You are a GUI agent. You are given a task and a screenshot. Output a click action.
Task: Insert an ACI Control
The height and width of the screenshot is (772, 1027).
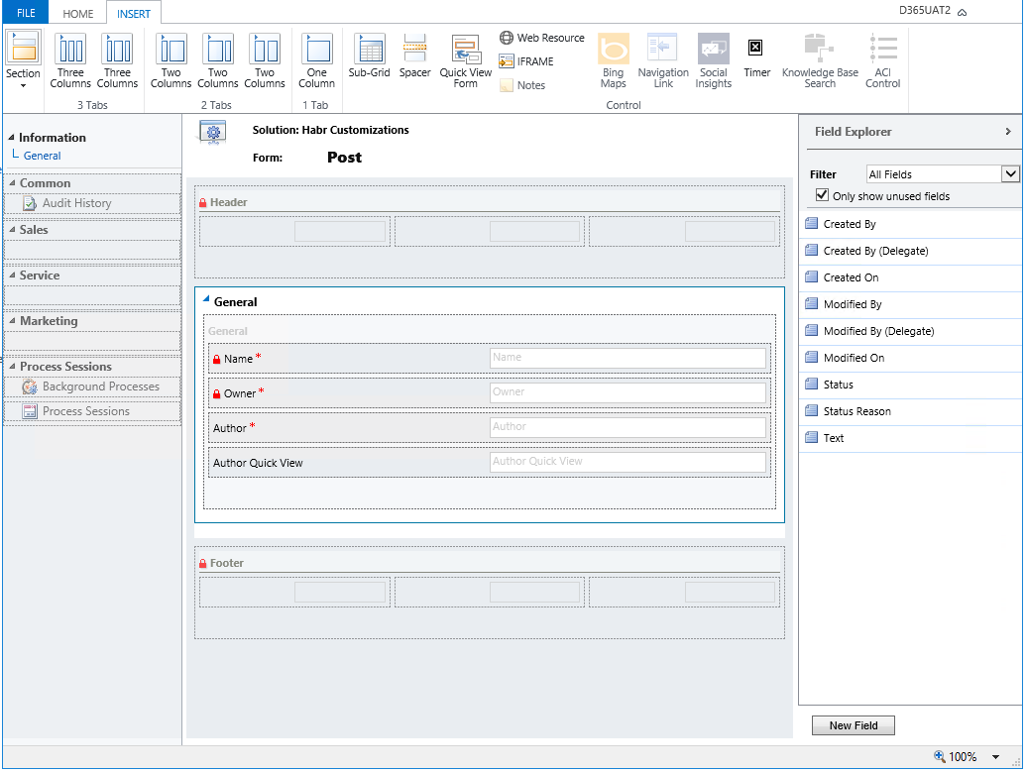pyautogui.click(x=882, y=59)
